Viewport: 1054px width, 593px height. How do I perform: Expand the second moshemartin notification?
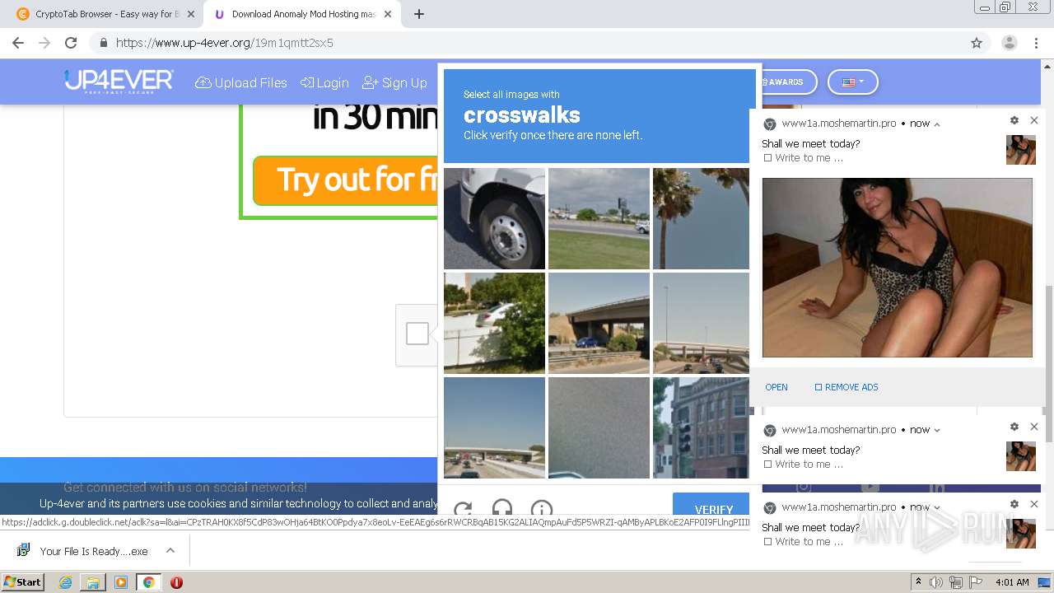(x=937, y=430)
